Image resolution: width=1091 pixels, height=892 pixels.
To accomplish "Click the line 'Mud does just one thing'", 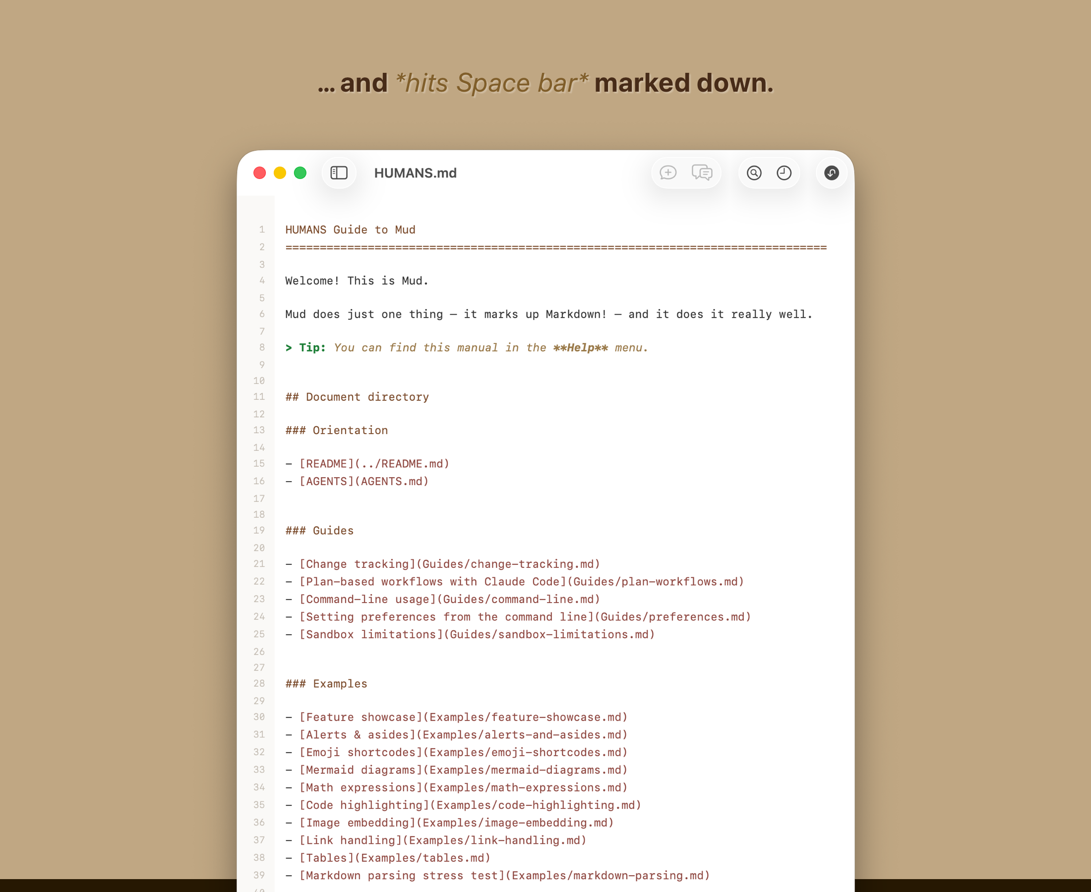I will [548, 314].
